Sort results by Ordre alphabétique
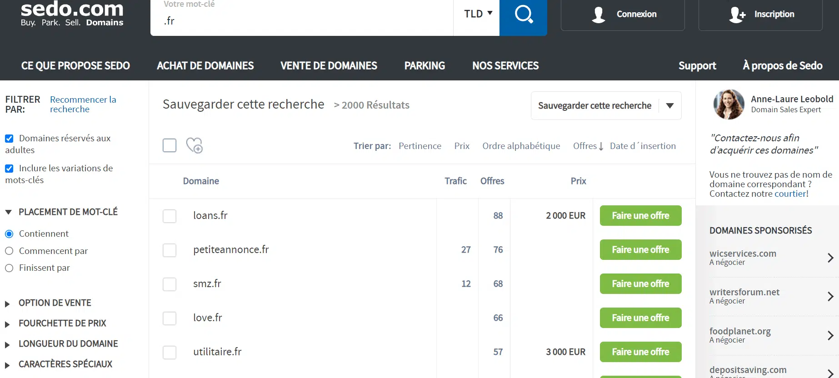The width and height of the screenshot is (839, 378). pos(521,146)
